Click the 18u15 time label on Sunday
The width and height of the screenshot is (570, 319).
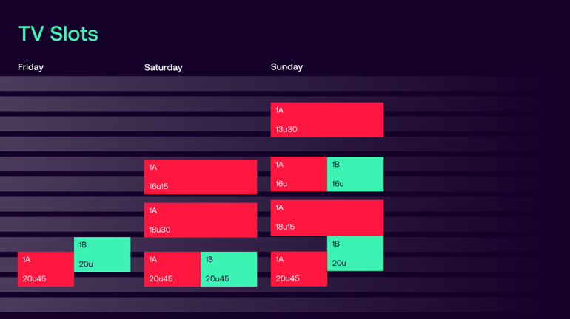pos(285,227)
